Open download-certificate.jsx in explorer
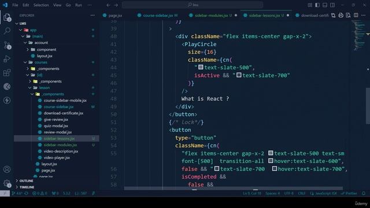The width and height of the screenshot is (370, 208). point(63,113)
